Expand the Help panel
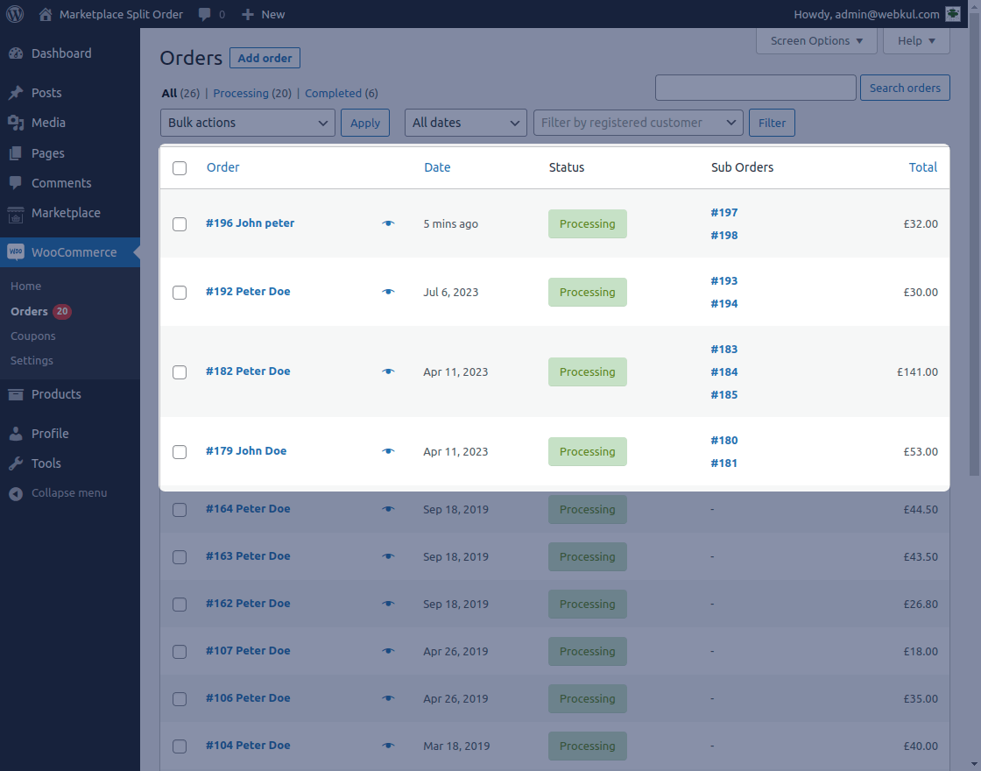This screenshot has width=981, height=771. tap(916, 40)
